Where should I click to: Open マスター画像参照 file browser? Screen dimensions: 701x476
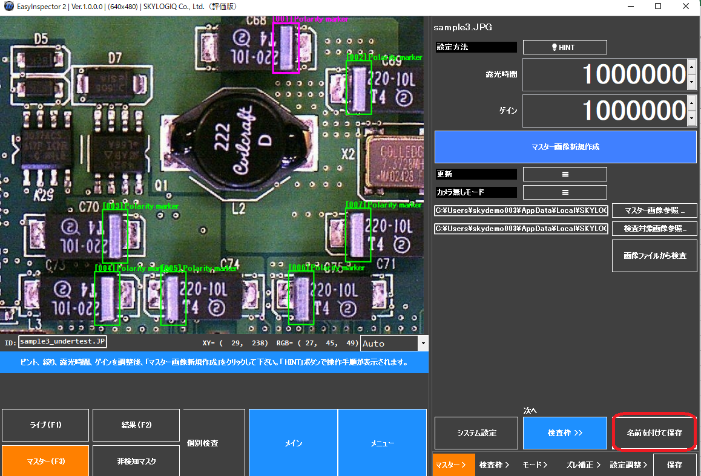click(x=654, y=210)
